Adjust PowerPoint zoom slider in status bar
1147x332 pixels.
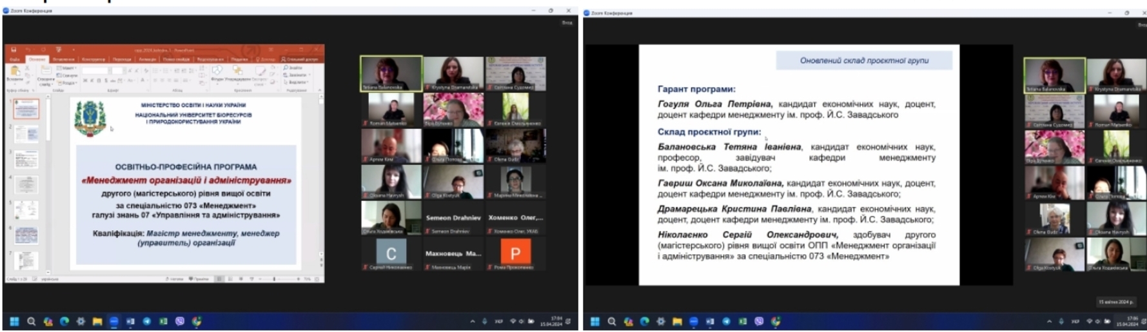pos(274,279)
